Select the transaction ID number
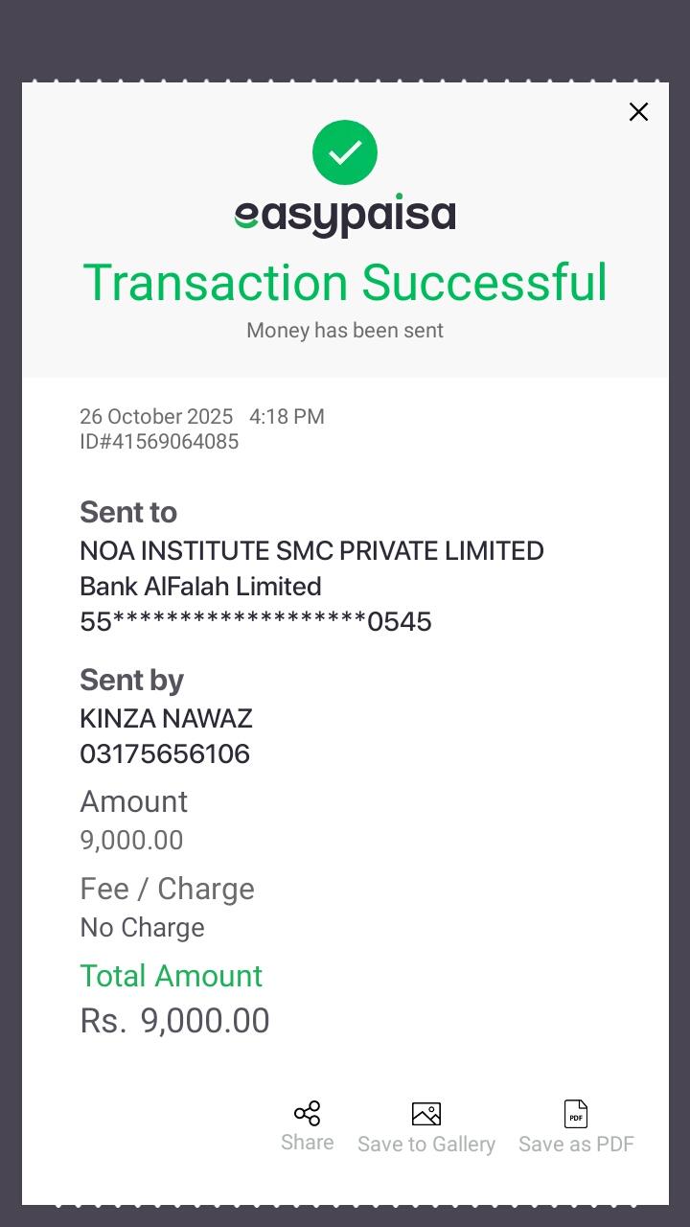Viewport: 690px width, 1227px height. pos(159,442)
